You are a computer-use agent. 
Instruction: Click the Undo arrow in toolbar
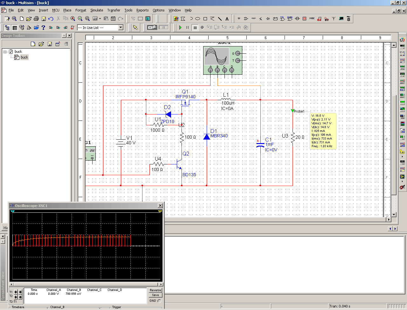(51, 19)
